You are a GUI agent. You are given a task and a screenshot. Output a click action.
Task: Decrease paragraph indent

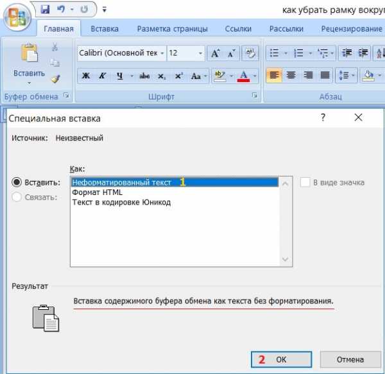346,53
